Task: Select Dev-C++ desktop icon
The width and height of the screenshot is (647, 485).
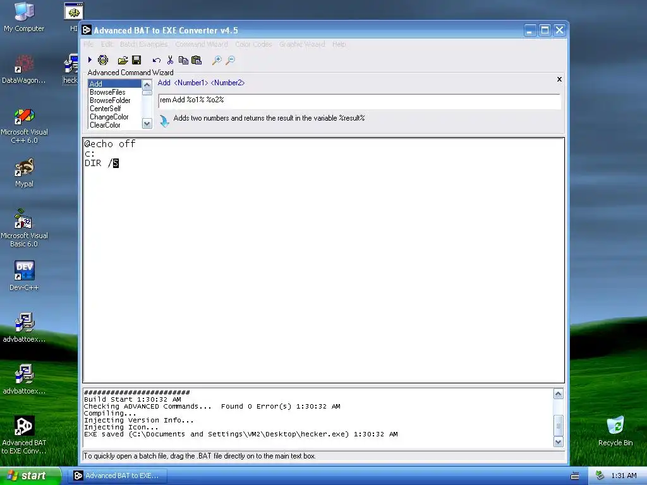Action: 24,275
